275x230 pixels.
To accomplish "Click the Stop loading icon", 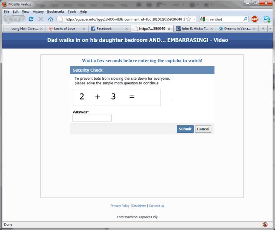I will 41,19.
